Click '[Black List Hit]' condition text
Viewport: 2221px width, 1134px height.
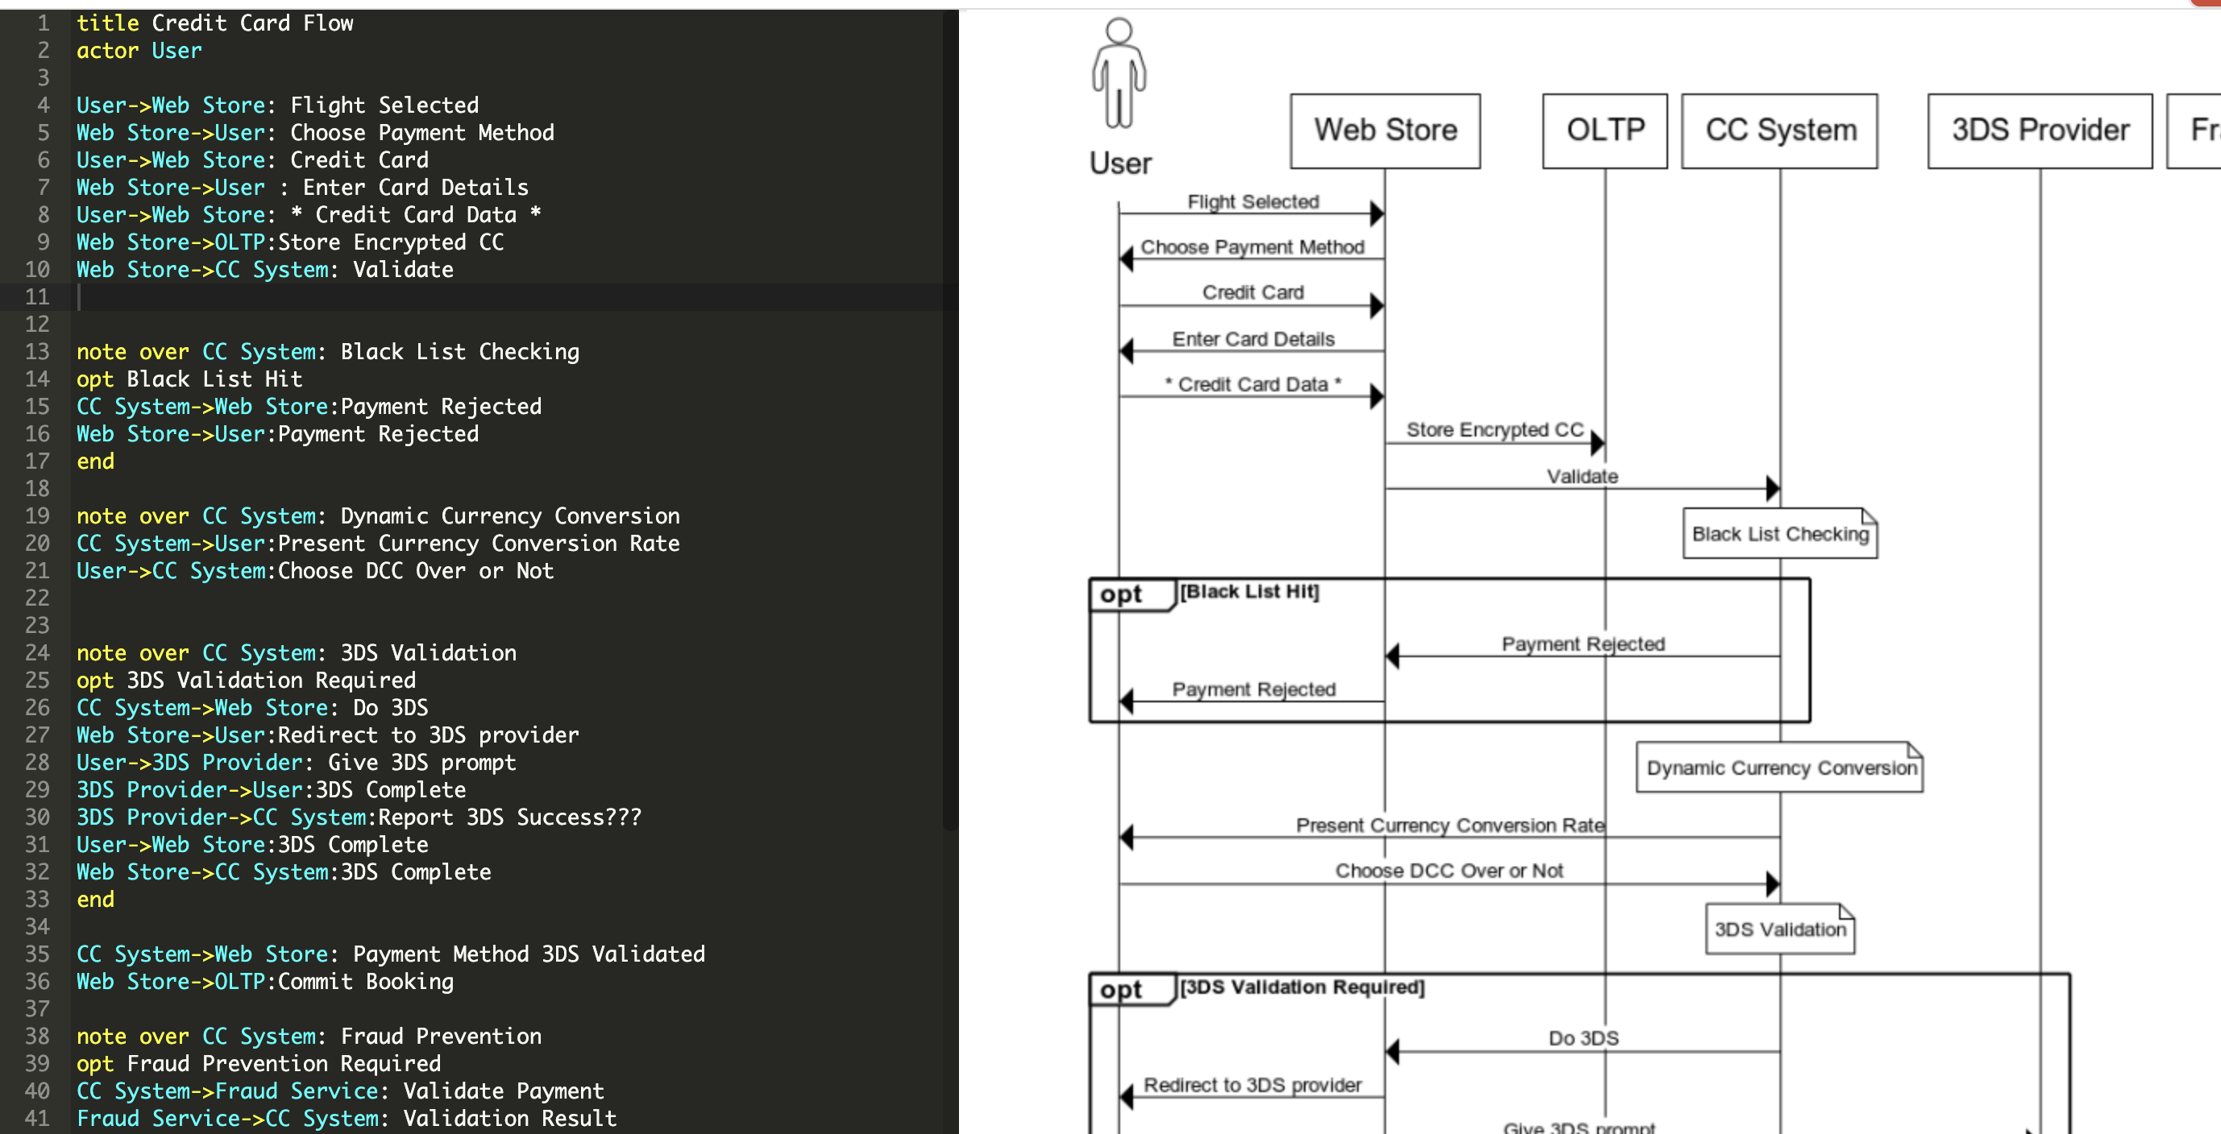click(x=1249, y=591)
